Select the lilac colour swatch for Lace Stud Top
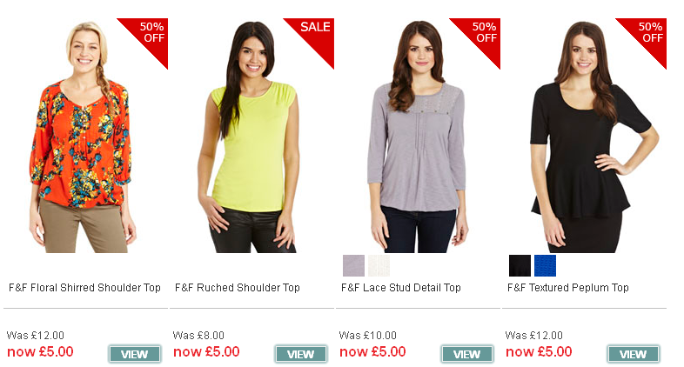 (x=353, y=265)
